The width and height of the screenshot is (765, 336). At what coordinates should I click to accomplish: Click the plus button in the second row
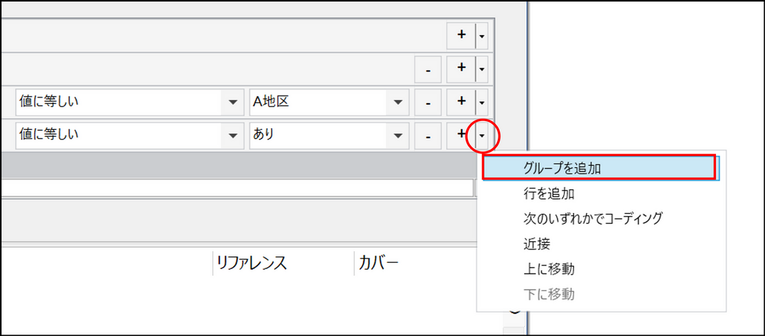point(462,68)
